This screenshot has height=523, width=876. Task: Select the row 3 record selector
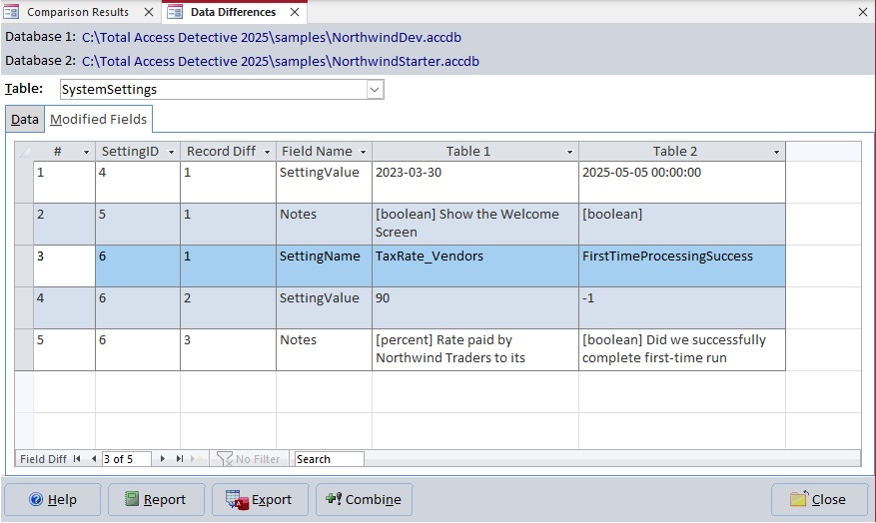point(25,265)
